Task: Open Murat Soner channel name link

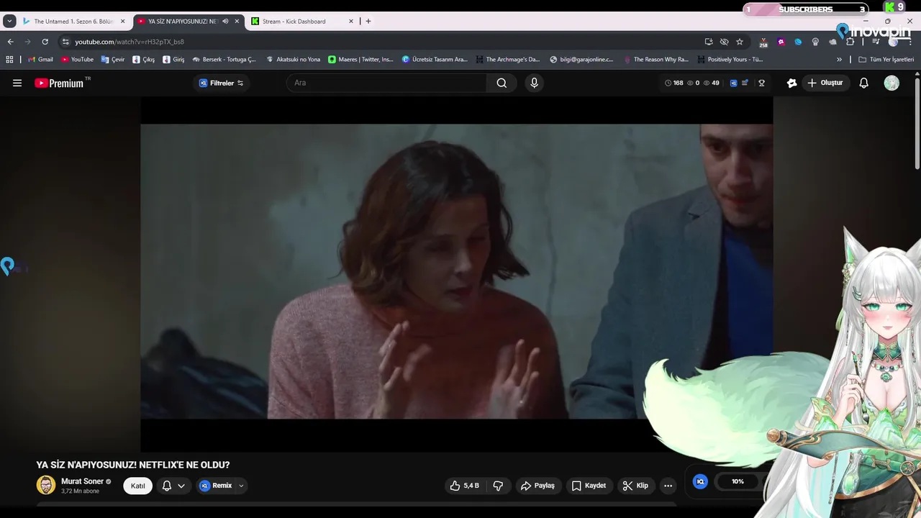Action: click(x=82, y=481)
